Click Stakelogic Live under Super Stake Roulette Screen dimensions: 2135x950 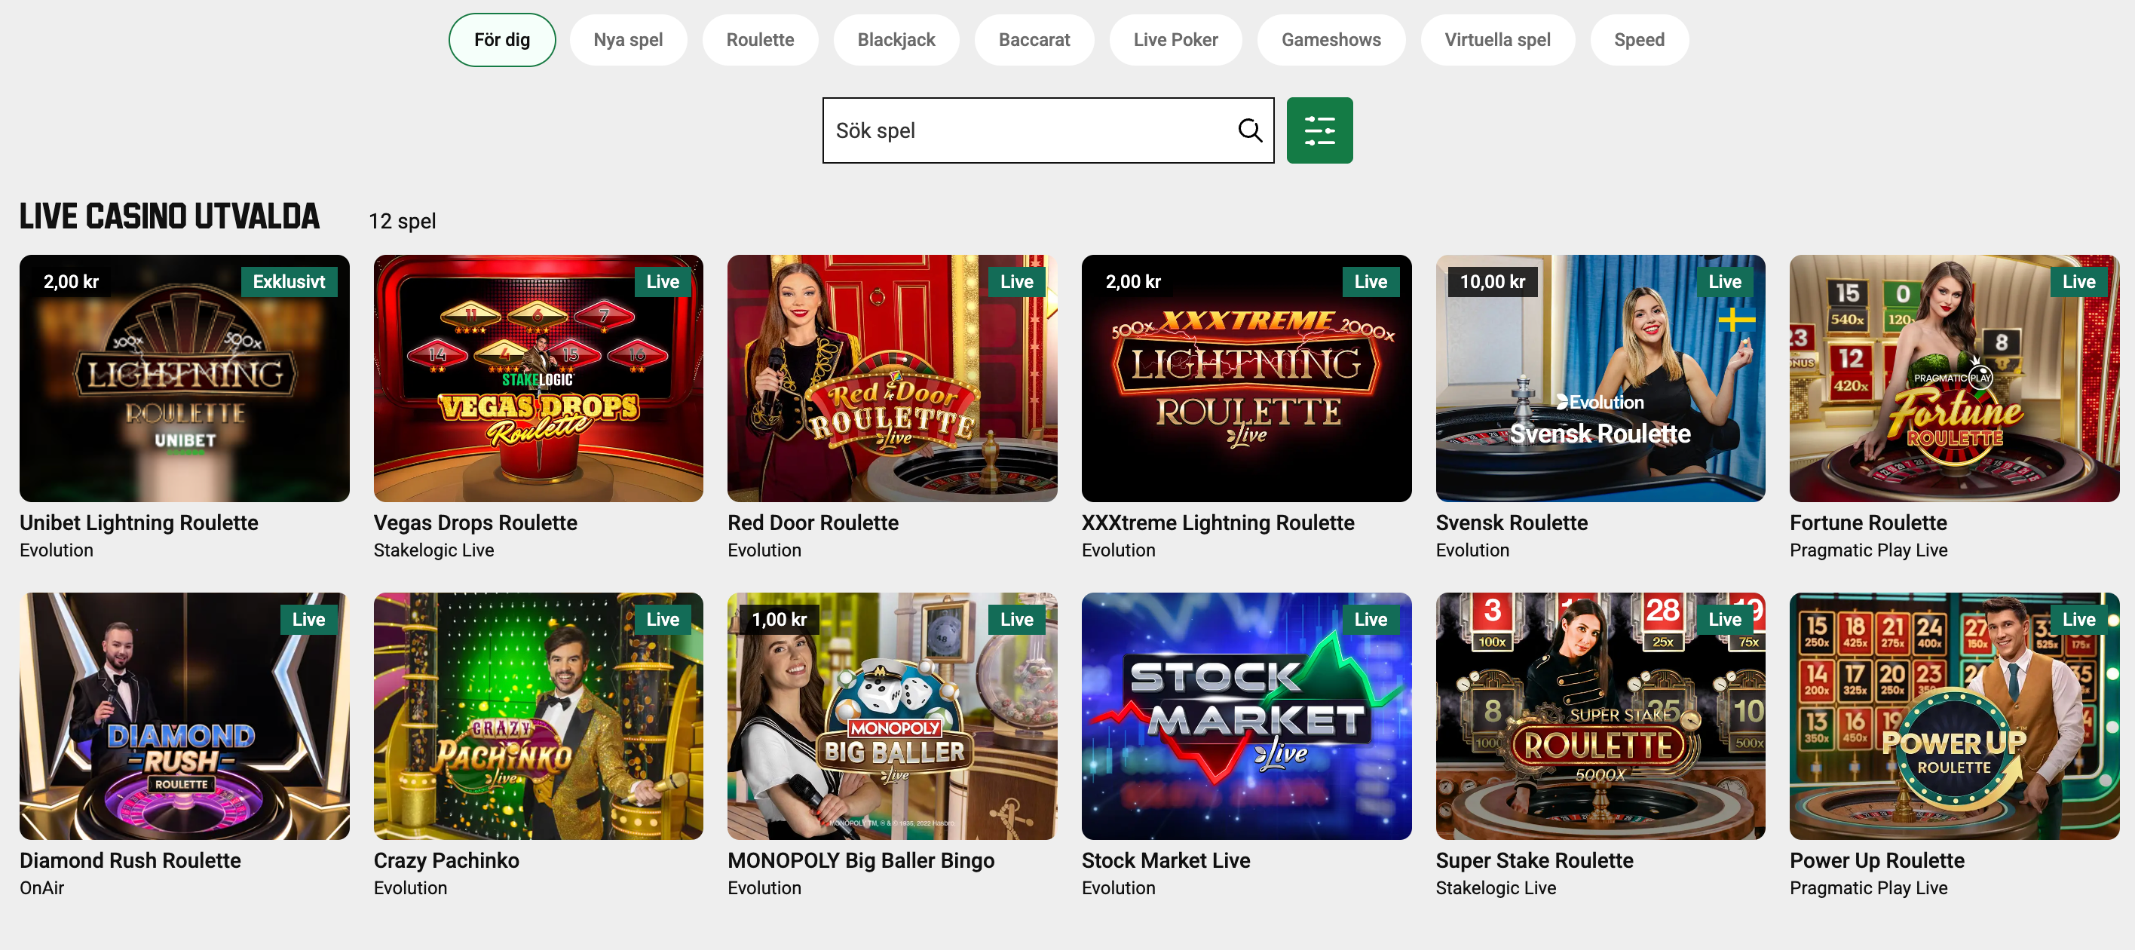point(1495,888)
